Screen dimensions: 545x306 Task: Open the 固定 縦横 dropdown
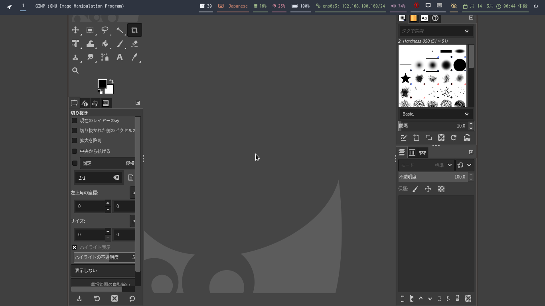pos(107,163)
